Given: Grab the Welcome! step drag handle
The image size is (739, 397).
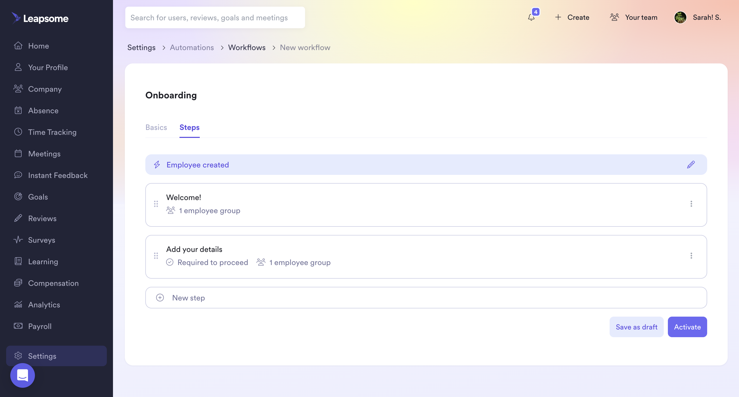Looking at the screenshot, I should click(x=156, y=204).
